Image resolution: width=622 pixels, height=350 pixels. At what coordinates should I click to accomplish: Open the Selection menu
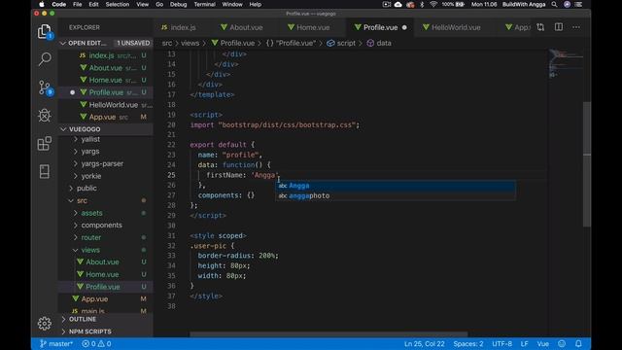[x=117, y=4]
